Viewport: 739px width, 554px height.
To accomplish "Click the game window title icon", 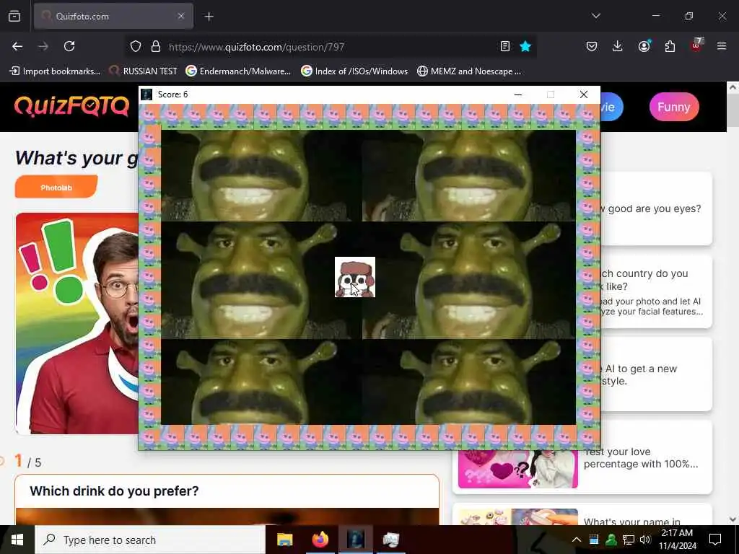I will (147, 94).
